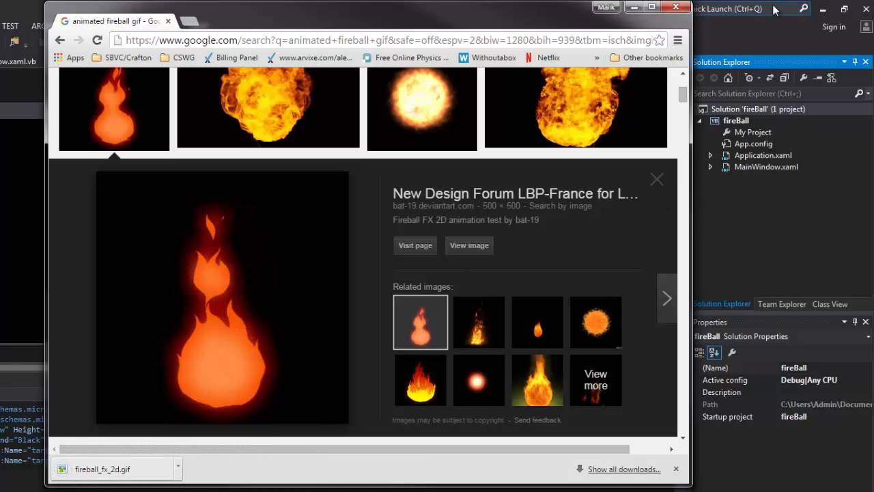
Task: Click the Chrome address bar URL
Action: point(389,40)
